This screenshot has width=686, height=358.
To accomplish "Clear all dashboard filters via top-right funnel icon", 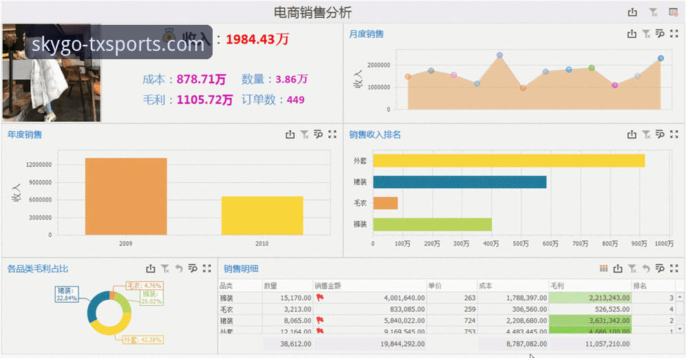I will [x=653, y=12].
